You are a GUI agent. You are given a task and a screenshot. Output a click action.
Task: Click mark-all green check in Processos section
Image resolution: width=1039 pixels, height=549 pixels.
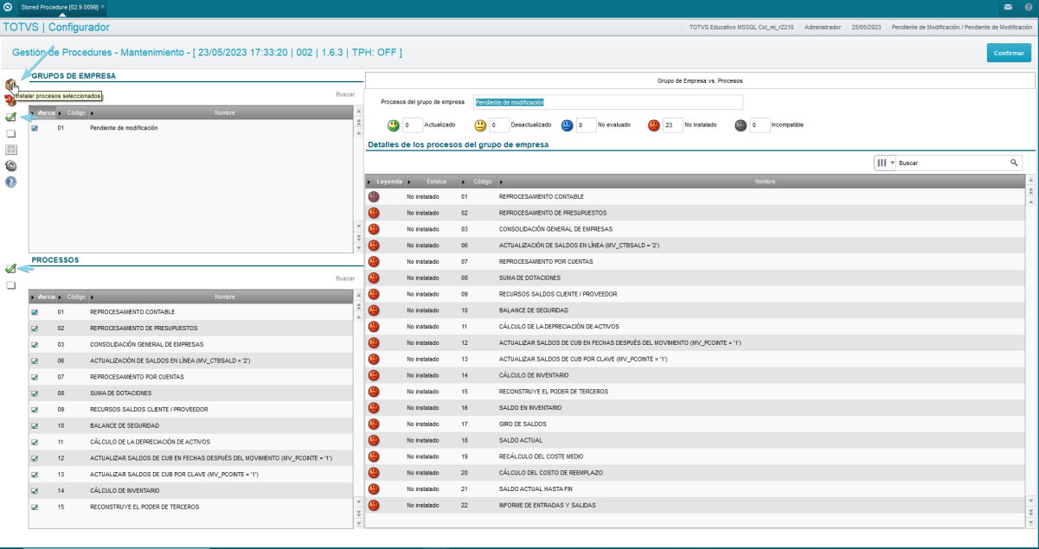10,269
